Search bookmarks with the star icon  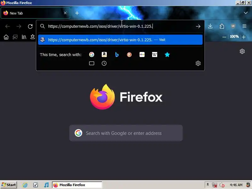(x=167, y=54)
